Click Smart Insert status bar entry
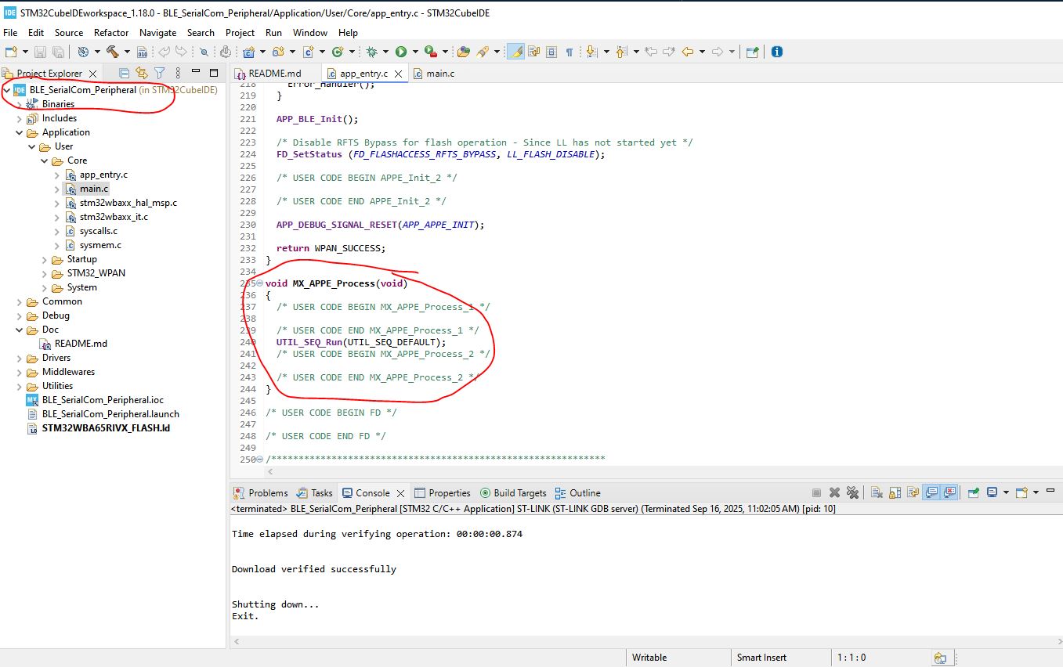Image resolution: width=1063 pixels, height=667 pixels. coord(761,658)
